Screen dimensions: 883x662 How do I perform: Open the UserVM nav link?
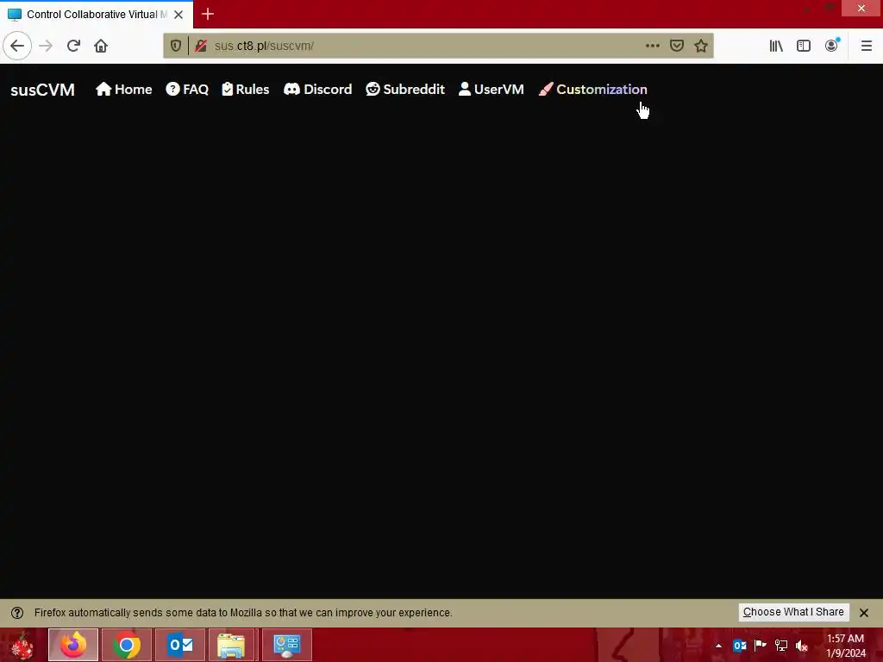[491, 90]
